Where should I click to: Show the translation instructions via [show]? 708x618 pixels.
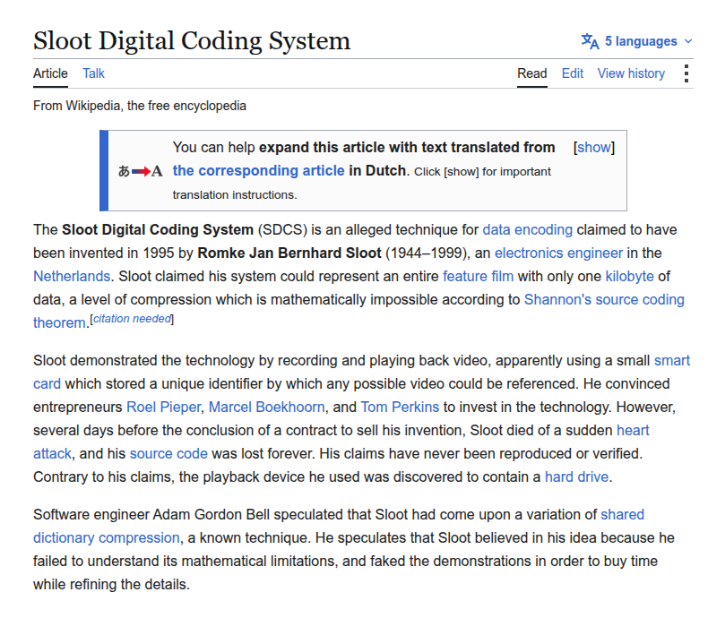coord(594,148)
